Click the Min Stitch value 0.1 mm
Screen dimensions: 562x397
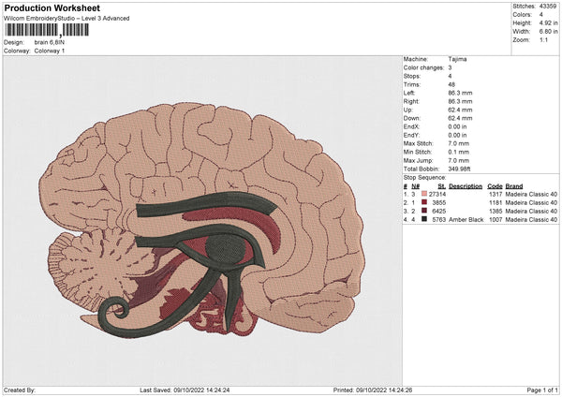(458, 152)
